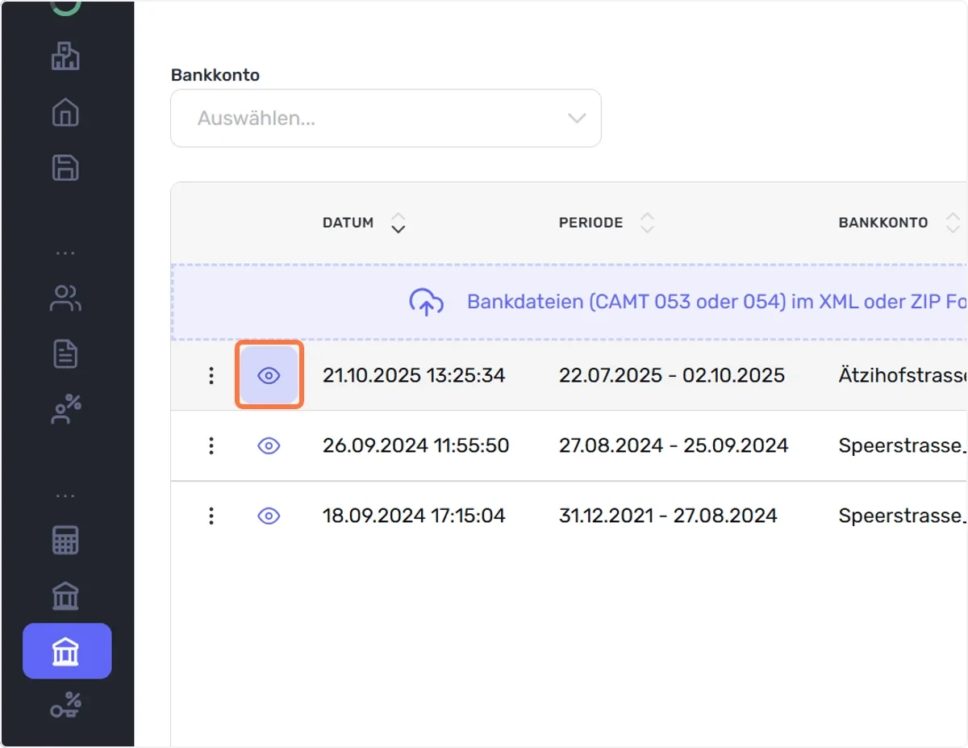Sort the table by the DATUM column
The width and height of the screenshot is (968, 748).
click(364, 223)
